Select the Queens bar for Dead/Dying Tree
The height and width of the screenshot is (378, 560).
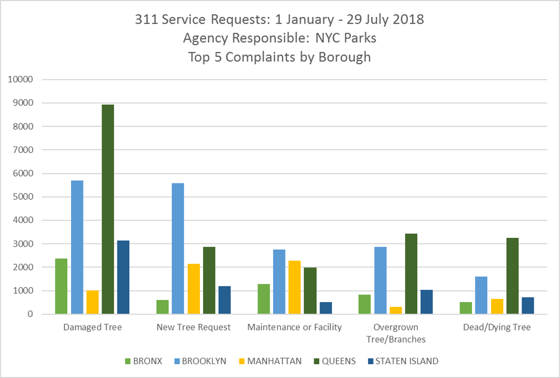pos(512,276)
